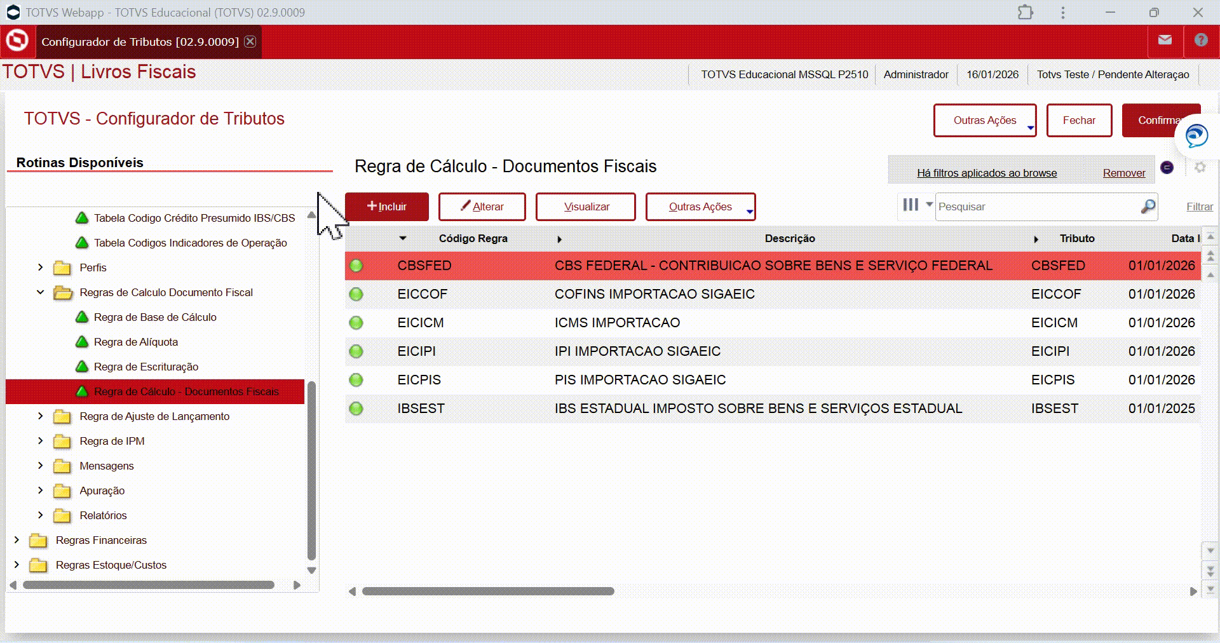Image resolution: width=1220 pixels, height=643 pixels.
Task: Click the Visualizar button
Action: click(x=586, y=206)
